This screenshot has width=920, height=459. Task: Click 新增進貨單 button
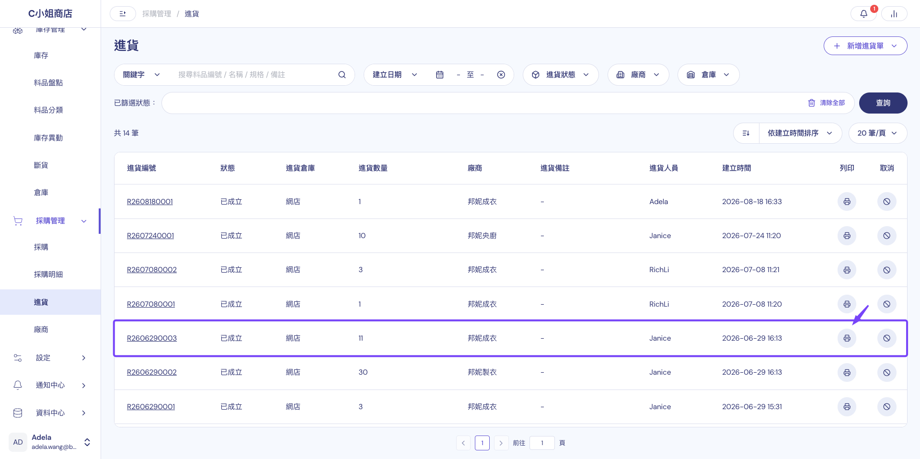[865, 46]
